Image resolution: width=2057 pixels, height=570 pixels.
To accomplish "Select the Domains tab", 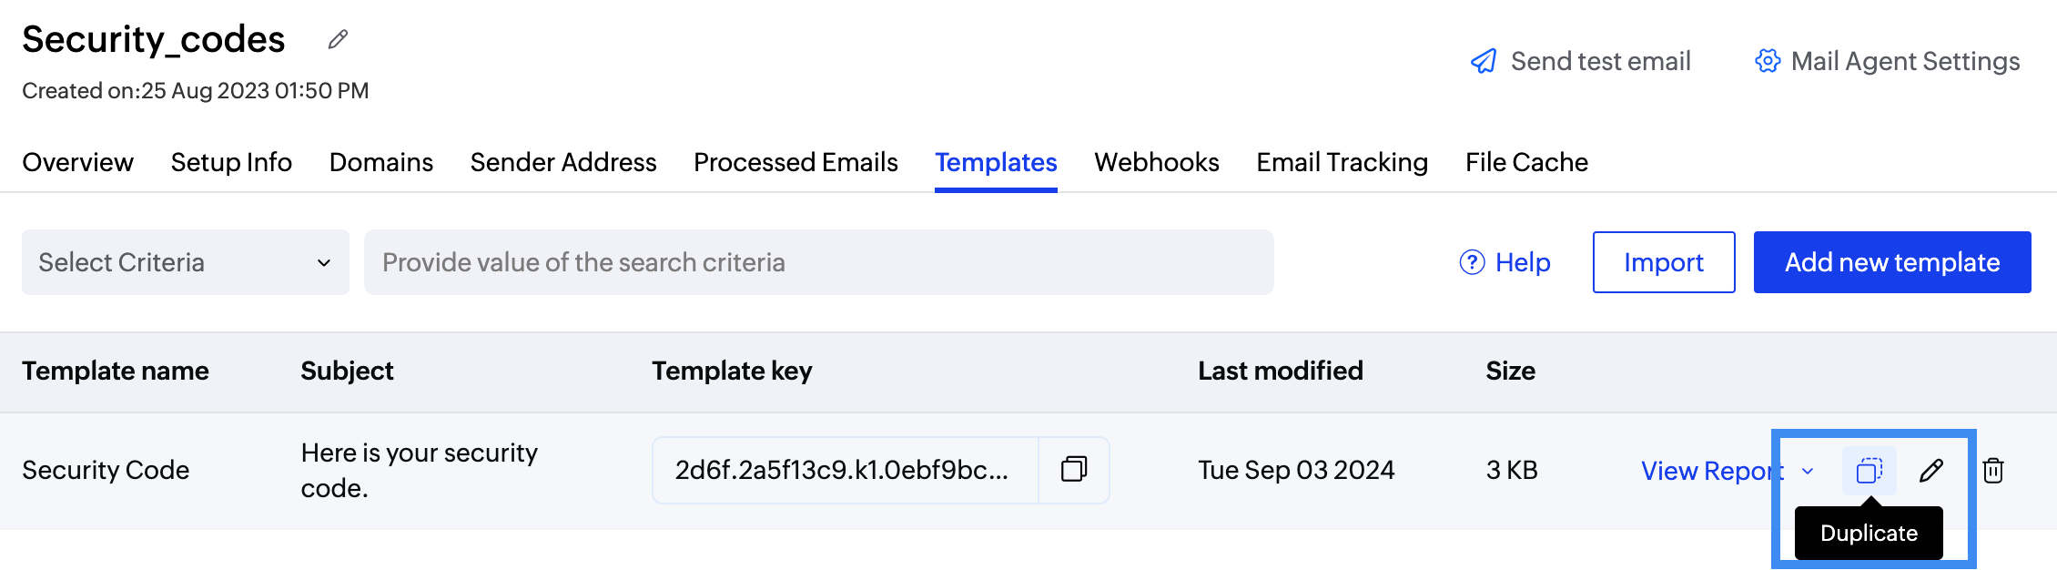I will [x=380, y=162].
